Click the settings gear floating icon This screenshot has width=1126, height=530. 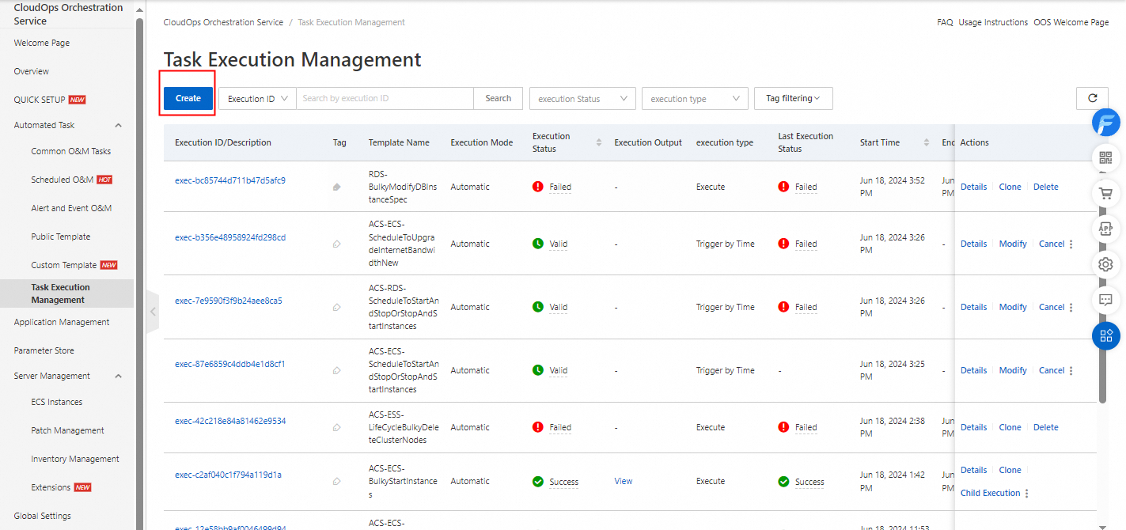pos(1105,265)
